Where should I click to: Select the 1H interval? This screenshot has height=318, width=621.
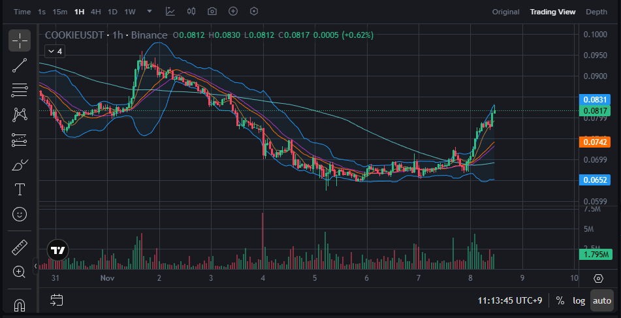pyautogui.click(x=79, y=12)
